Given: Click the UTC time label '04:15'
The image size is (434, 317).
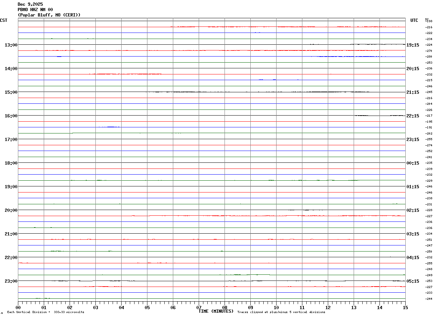Looking at the screenshot, I should coord(413,258).
